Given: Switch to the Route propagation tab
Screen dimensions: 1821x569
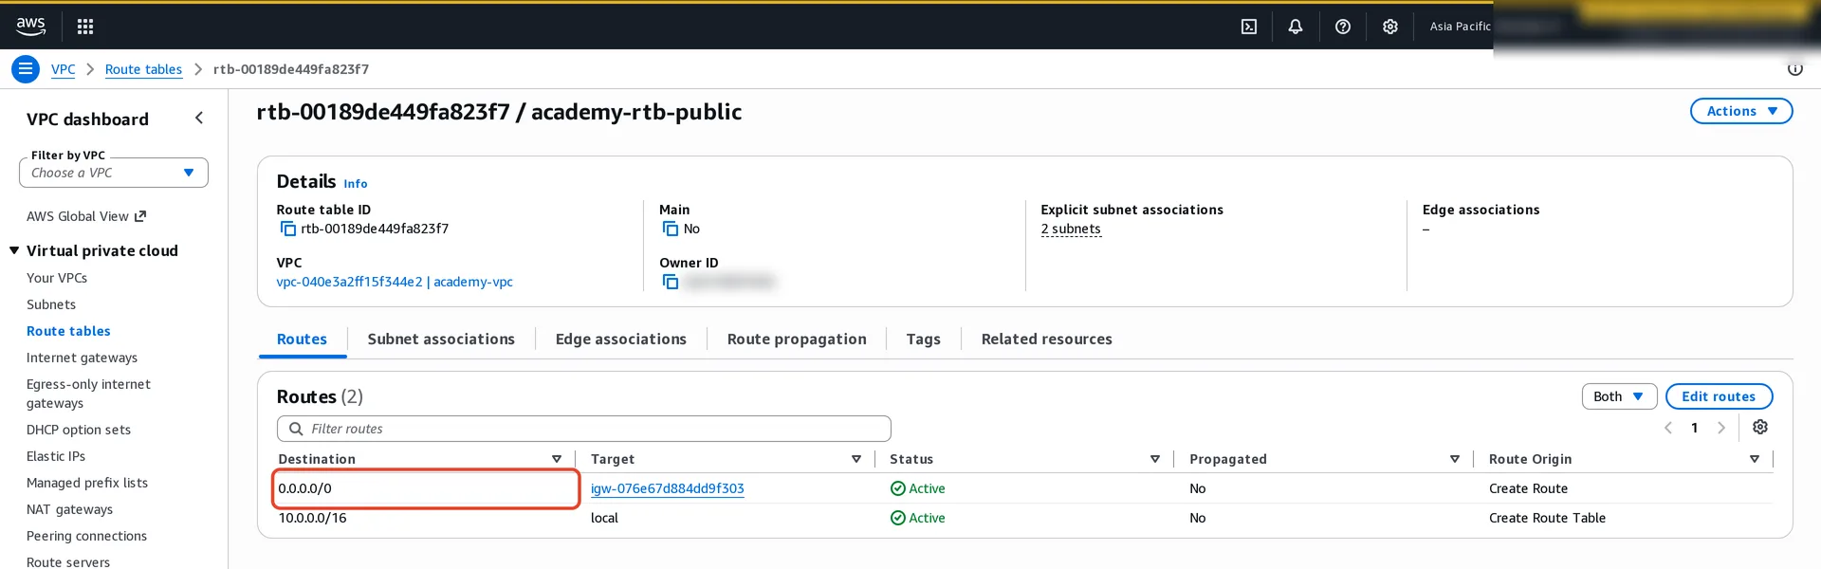Looking at the screenshot, I should 797,339.
